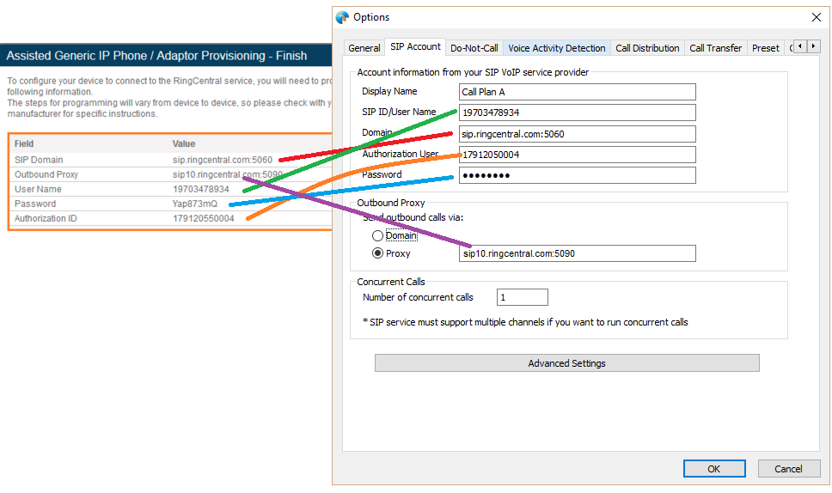Cancel the Options dialog

click(788, 469)
